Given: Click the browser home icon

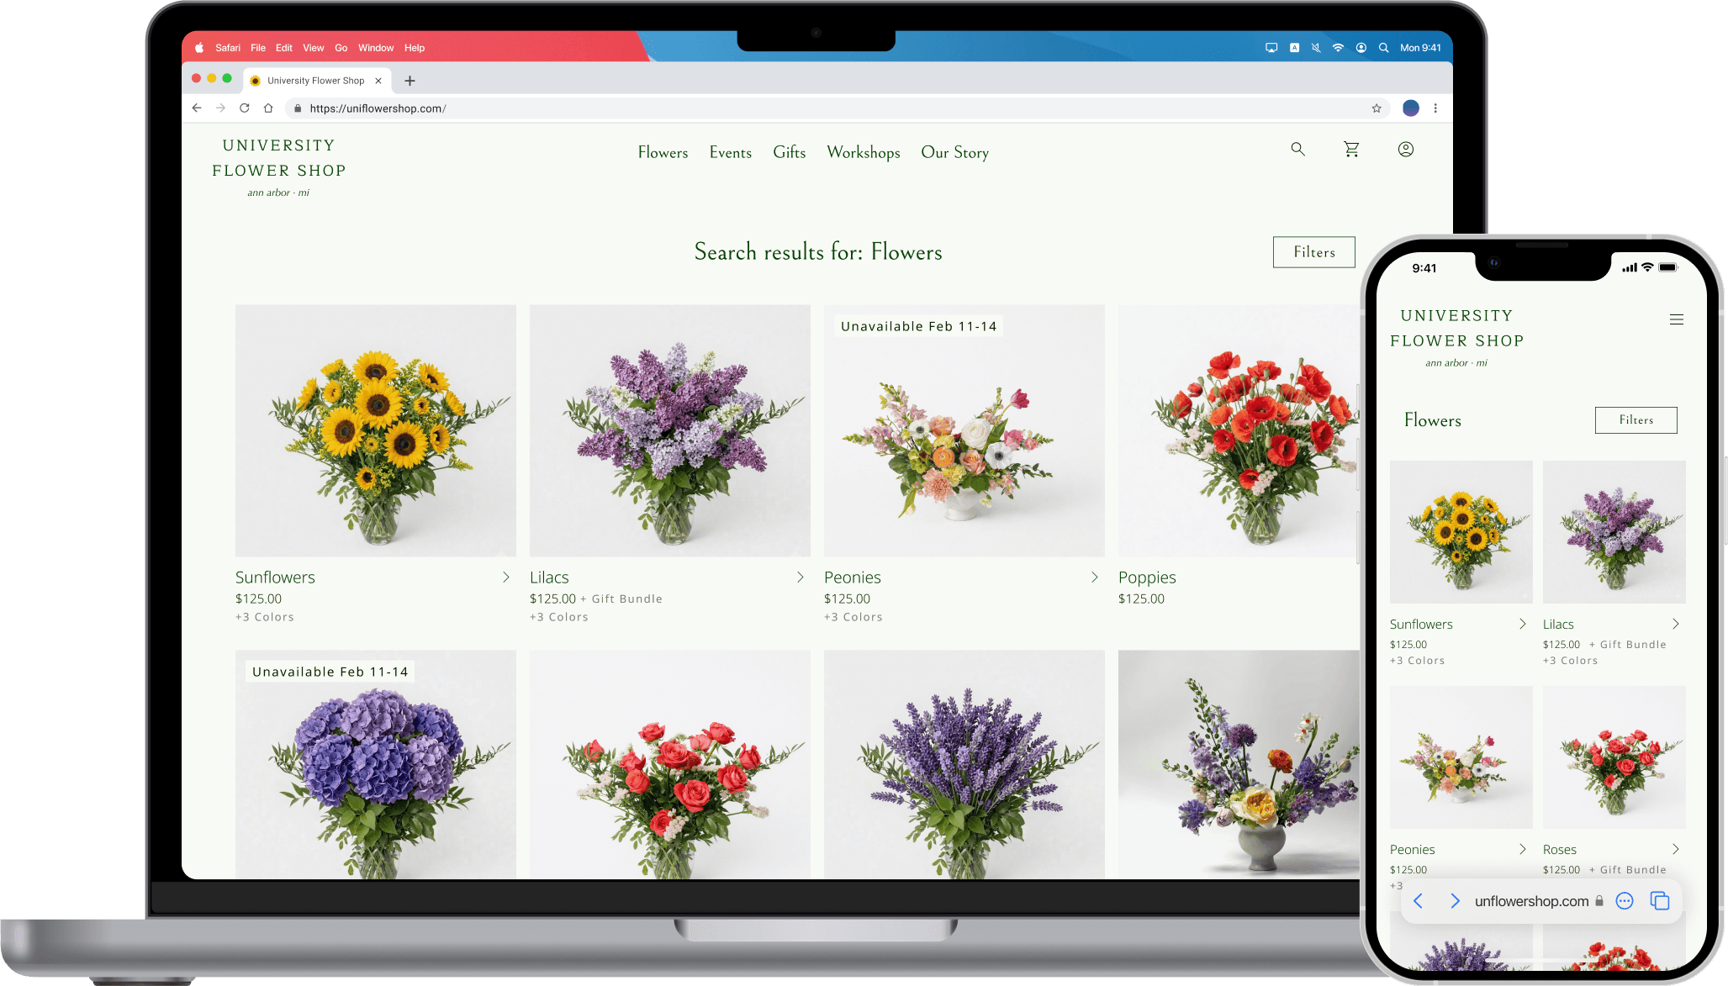Looking at the screenshot, I should [x=268, y=108].
